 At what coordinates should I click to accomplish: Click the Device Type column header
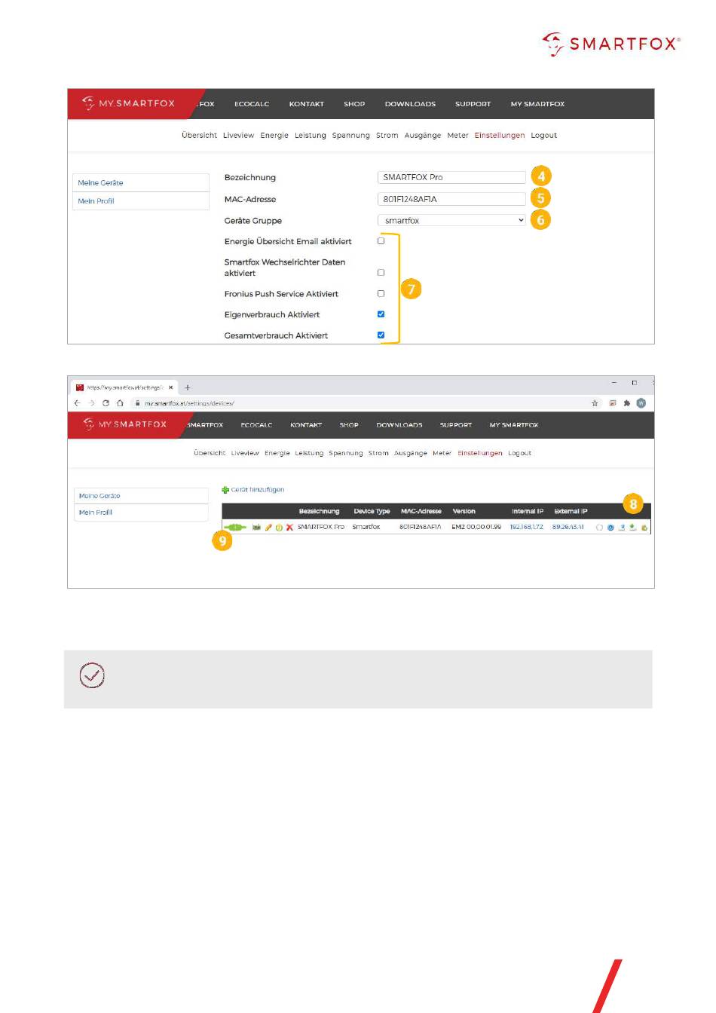pyautogui.click(x=372, y=512)
